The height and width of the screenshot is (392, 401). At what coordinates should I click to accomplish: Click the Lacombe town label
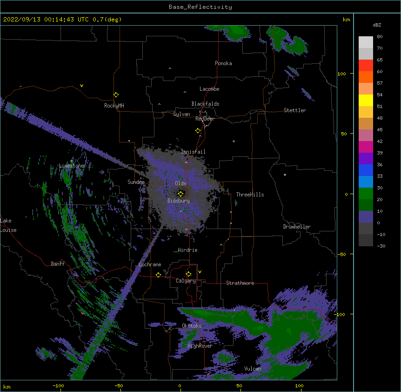209,89
